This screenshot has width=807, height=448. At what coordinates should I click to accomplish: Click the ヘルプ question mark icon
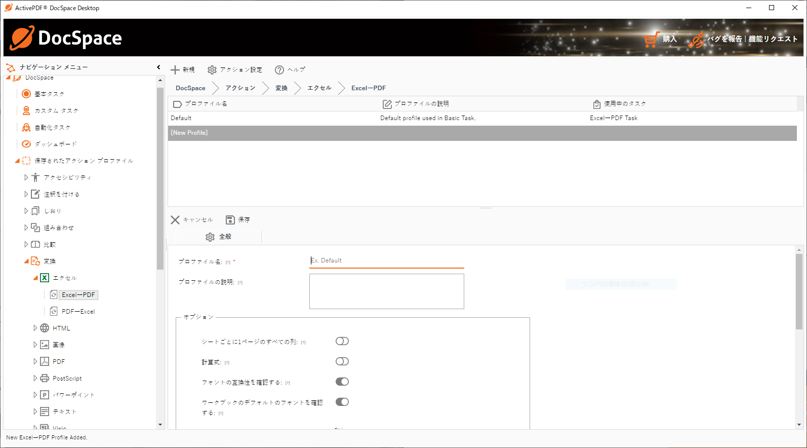(x=279, y=70)
